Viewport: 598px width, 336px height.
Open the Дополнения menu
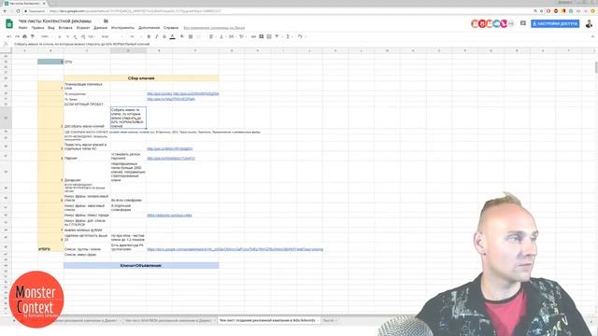[x=149, y=28]
